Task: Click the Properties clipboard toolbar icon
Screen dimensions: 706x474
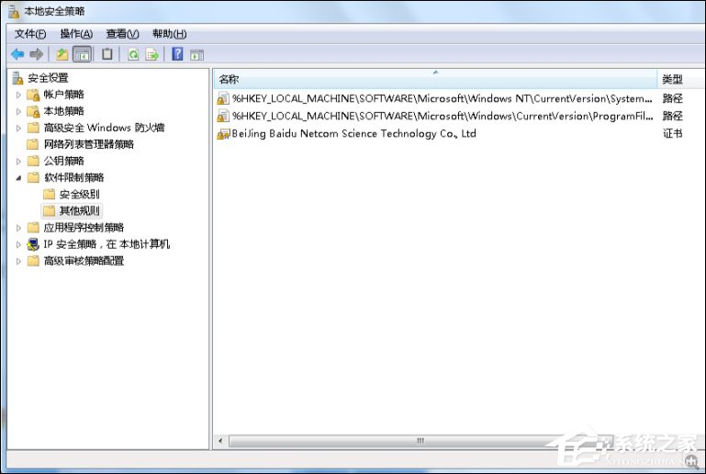Action: [107, 54]
